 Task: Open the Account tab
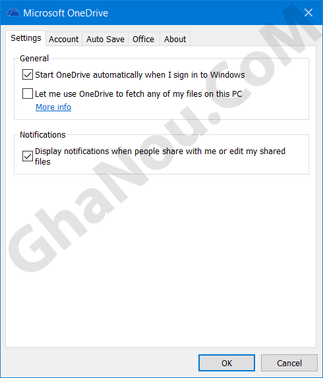coord(64,39)
